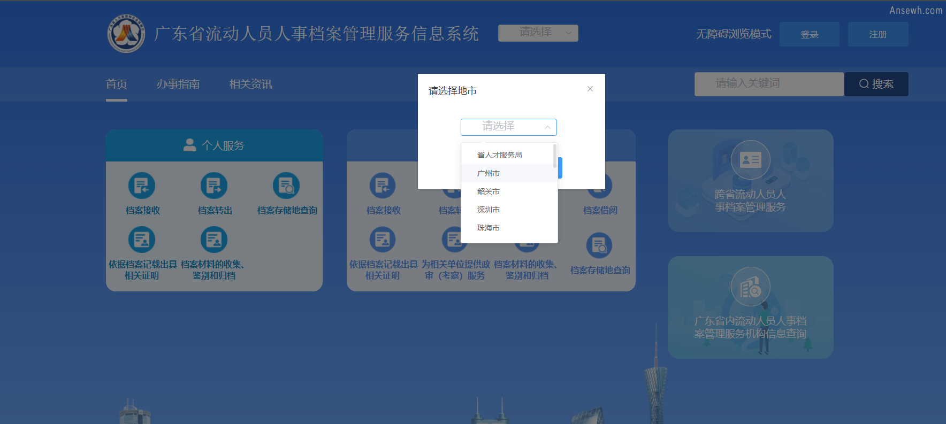Open the 办事指南 tab

pyautogui.click(x=178, y=84)
